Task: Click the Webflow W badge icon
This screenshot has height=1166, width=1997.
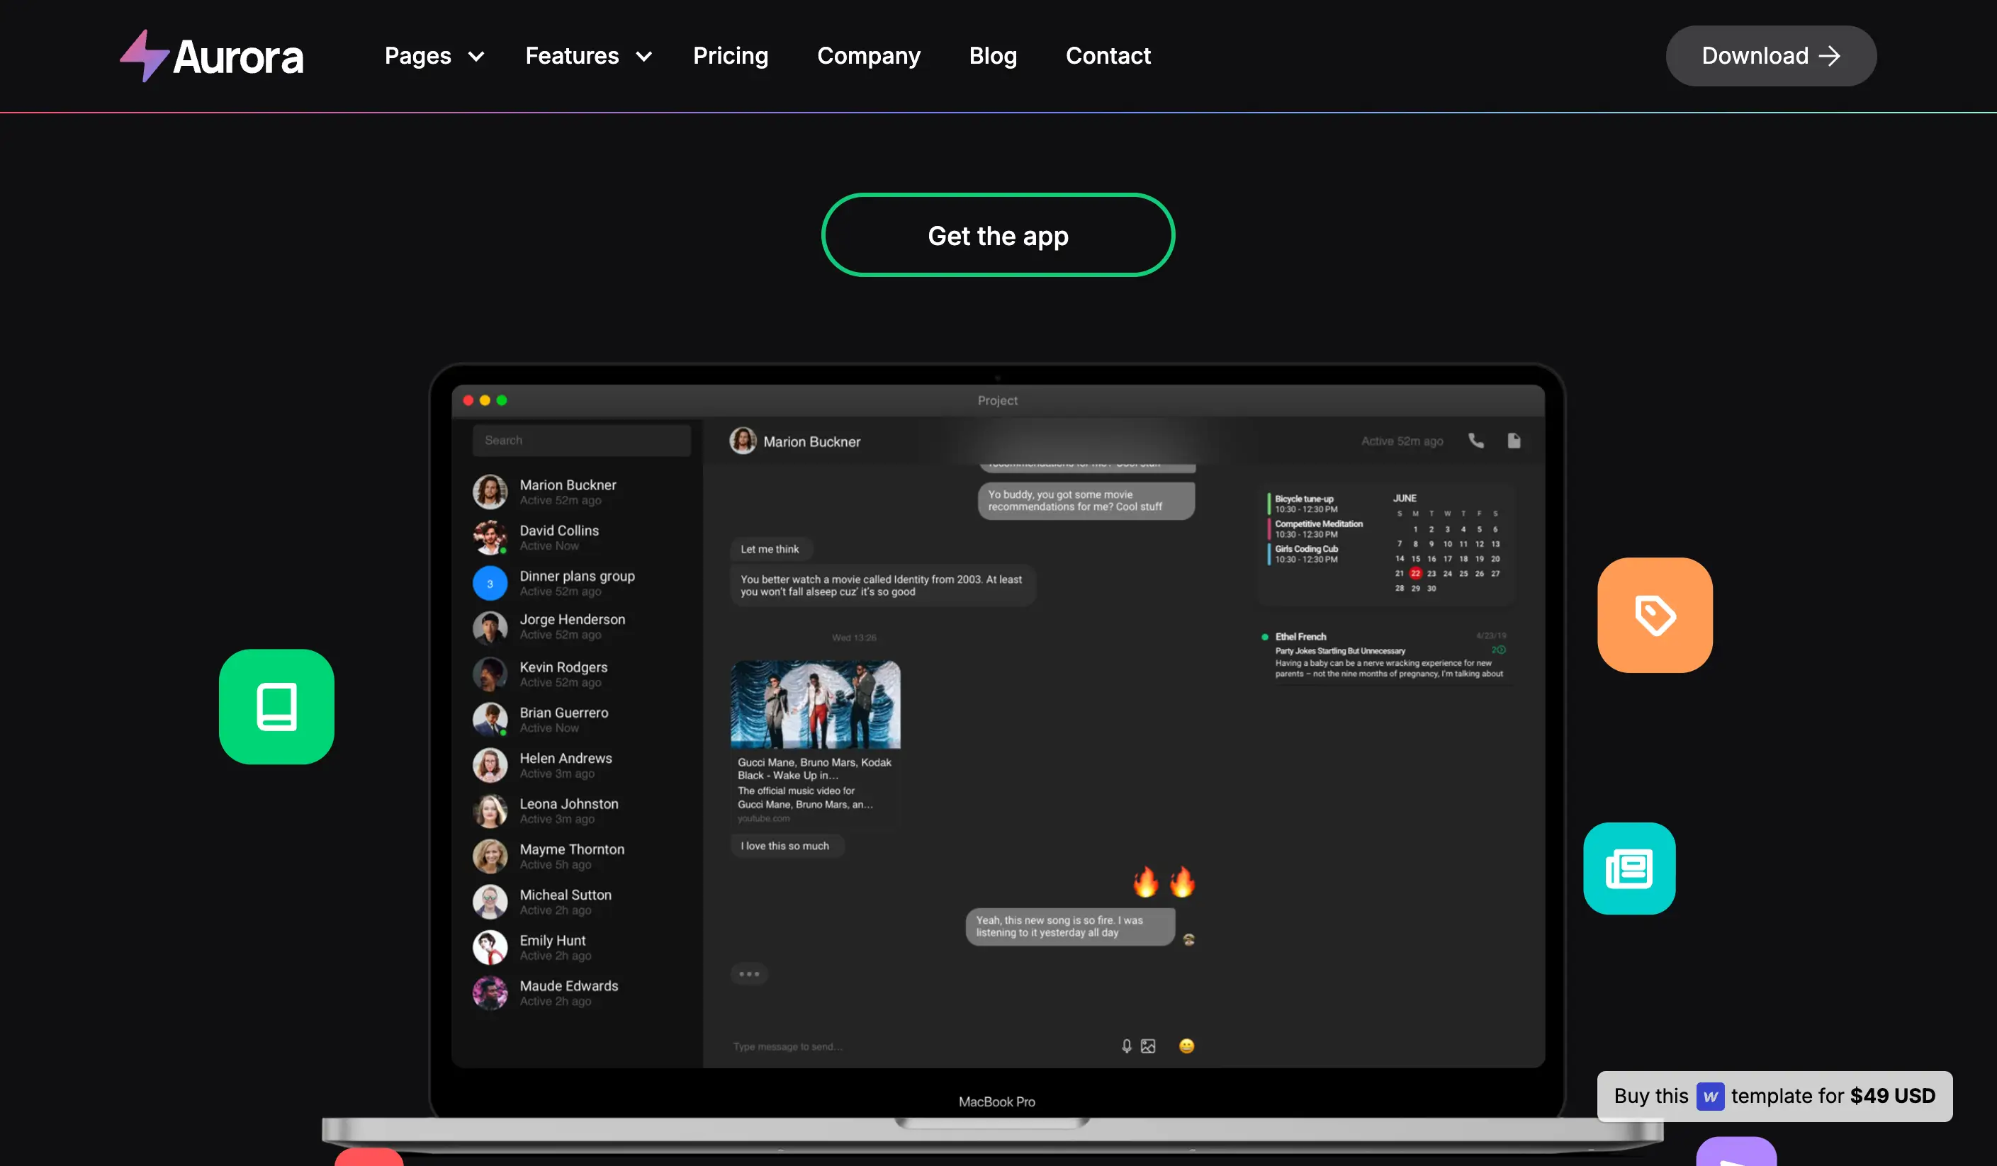Action: [x=1710, y=1097]
